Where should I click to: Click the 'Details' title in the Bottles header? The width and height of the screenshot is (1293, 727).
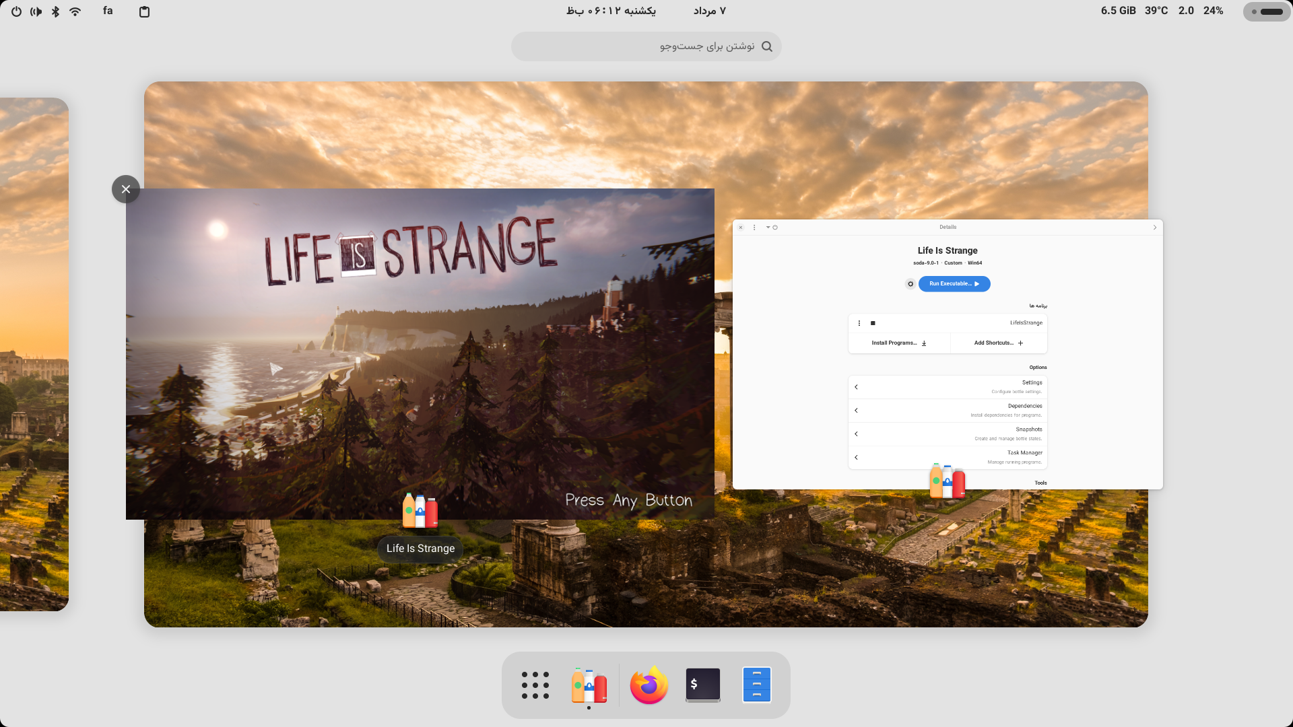pyautogui.click(x=948, y=228)
